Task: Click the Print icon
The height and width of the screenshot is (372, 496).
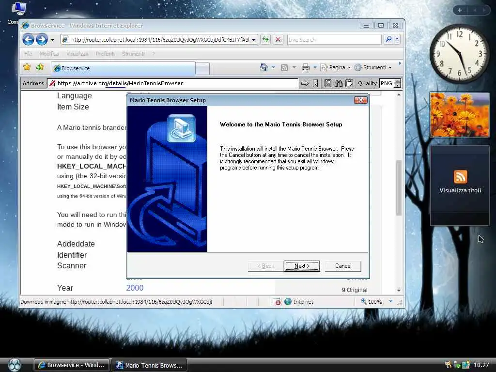Action: point(306,67)
